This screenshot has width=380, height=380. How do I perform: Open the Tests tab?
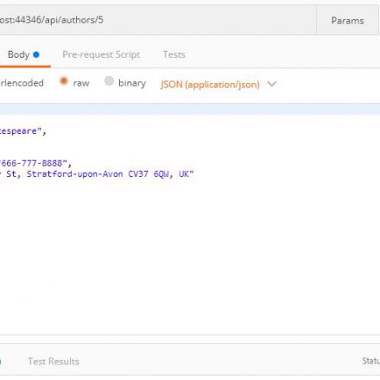[174, 54]
